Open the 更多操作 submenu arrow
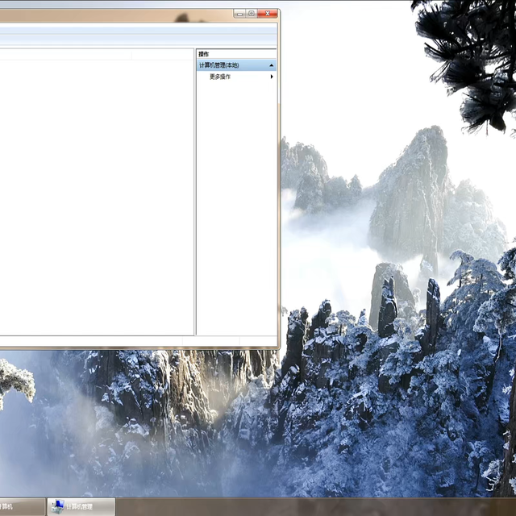 tap(272, 77)
